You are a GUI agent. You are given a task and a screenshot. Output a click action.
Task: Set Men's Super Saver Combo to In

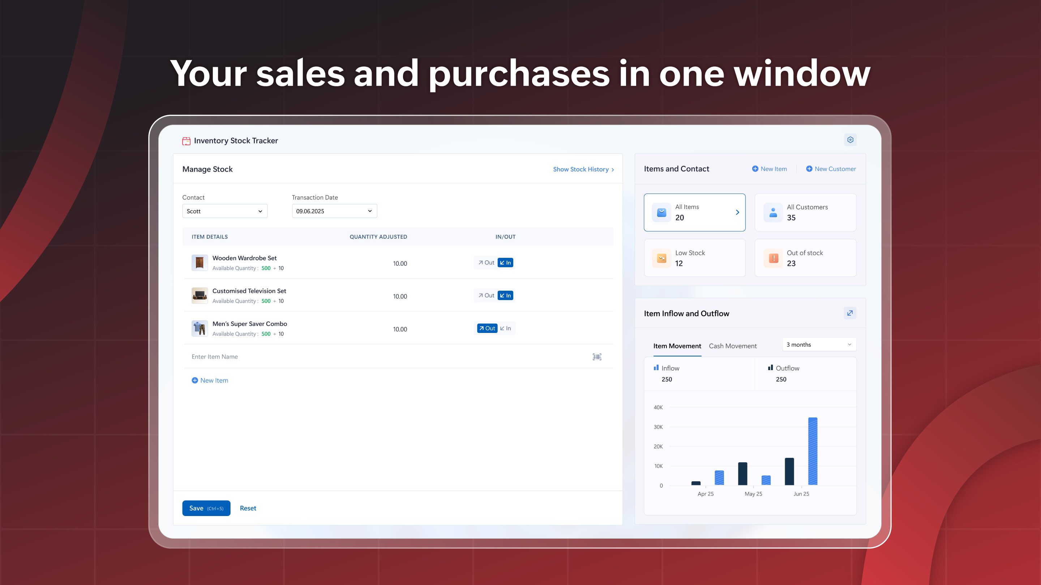click(506, 328)
